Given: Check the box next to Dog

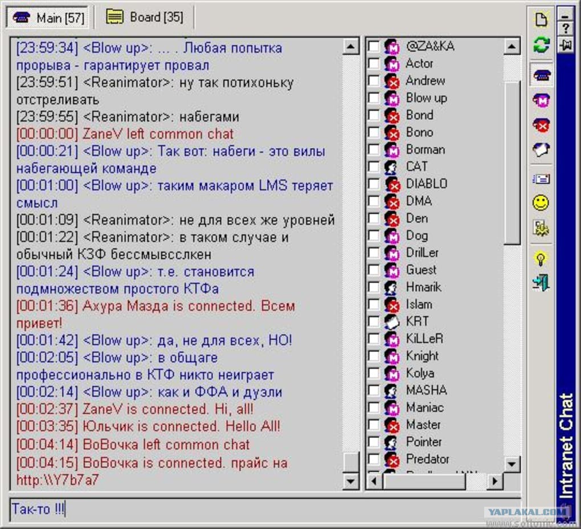Looking at the screenshot, I should 374,235.
